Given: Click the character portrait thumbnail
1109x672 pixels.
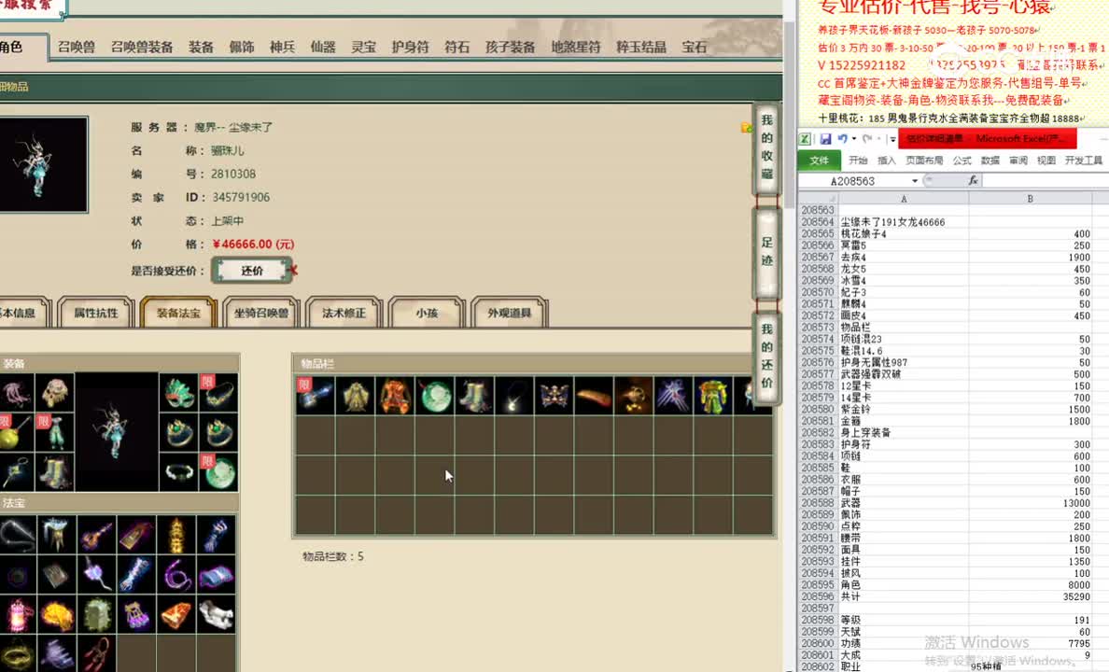Looking at the screenshot, I should click(43, 165).
